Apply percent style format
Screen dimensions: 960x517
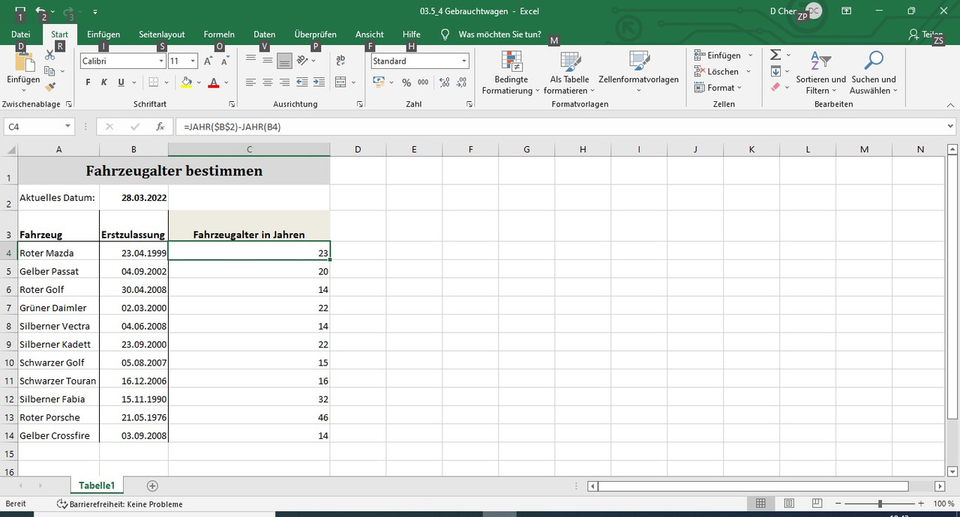click(406, 82)
